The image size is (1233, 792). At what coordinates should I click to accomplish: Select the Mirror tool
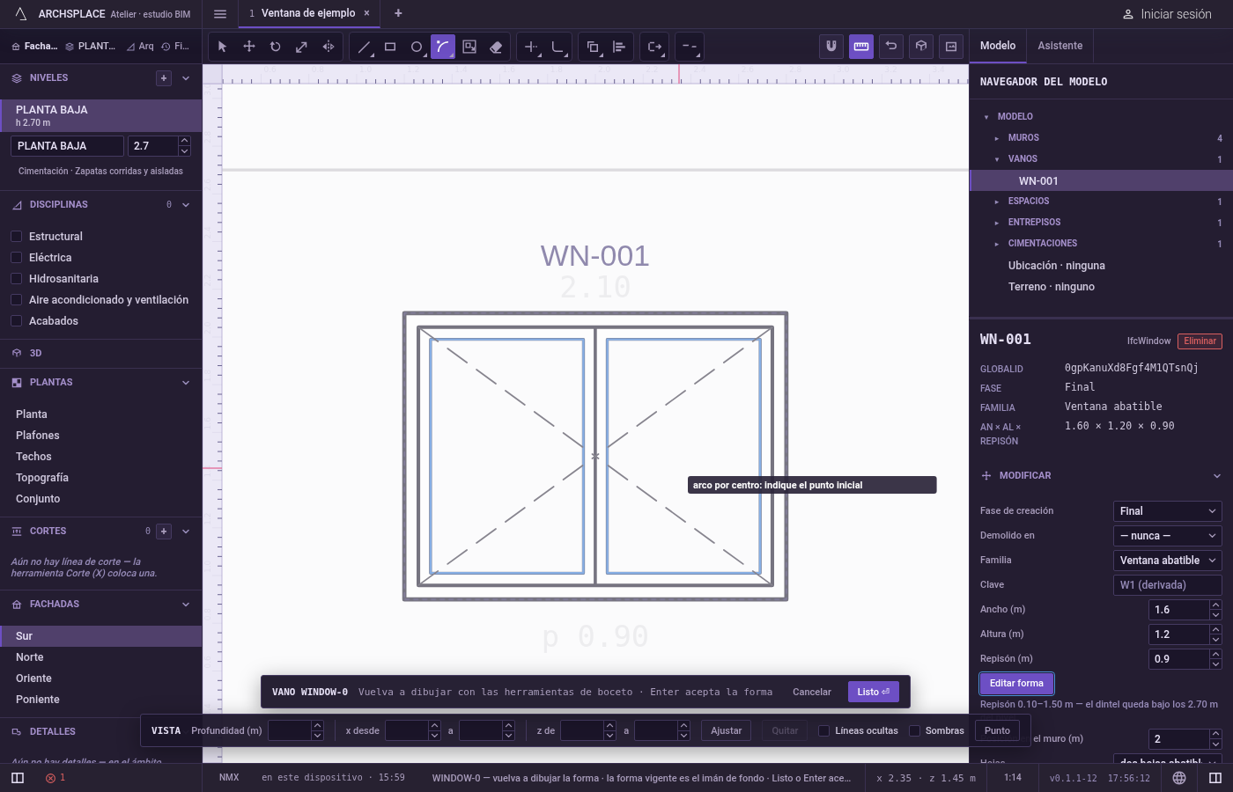[x=329, y=47]
